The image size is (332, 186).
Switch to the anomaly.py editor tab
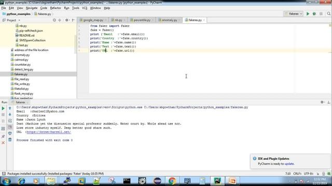click(169, 20)
